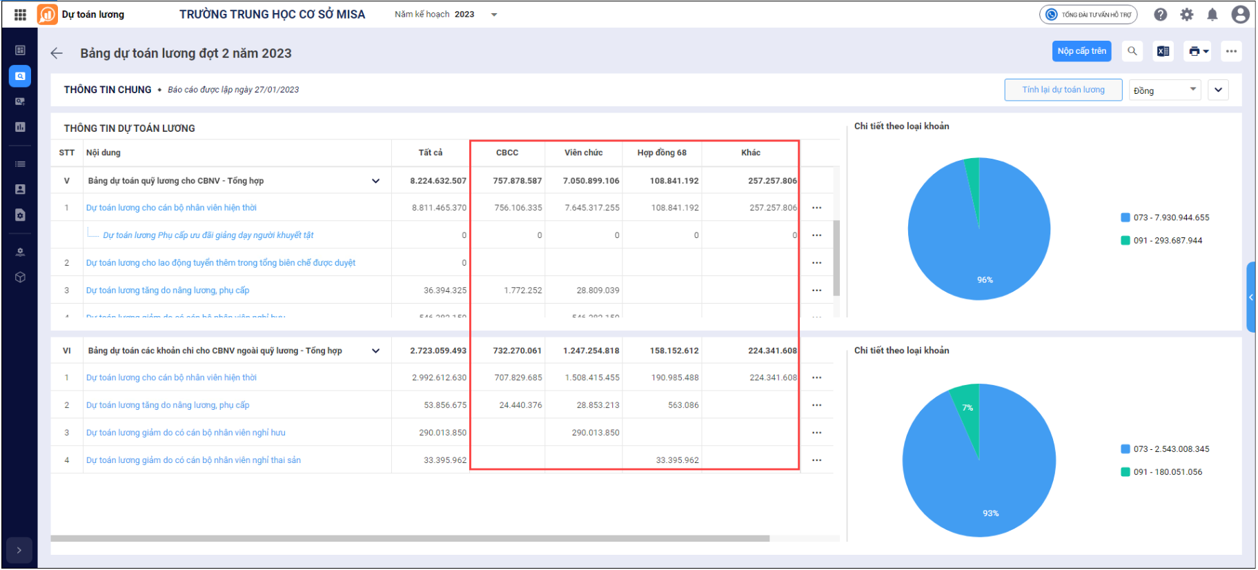Click the Excel export icon
The image size is (1258, 570).
point(1163,51)
